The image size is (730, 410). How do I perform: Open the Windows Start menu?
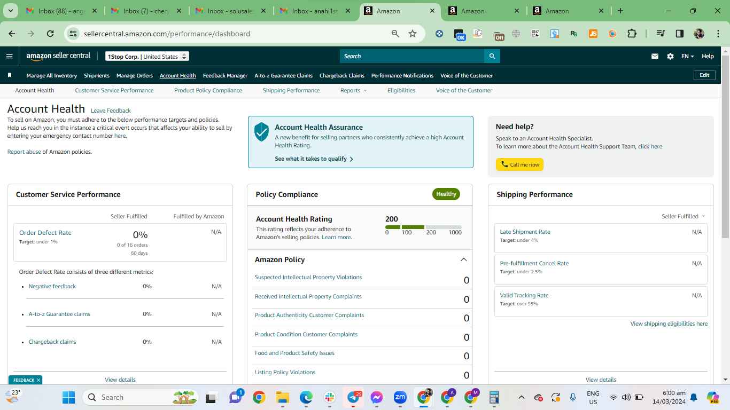tap(69, 397)
